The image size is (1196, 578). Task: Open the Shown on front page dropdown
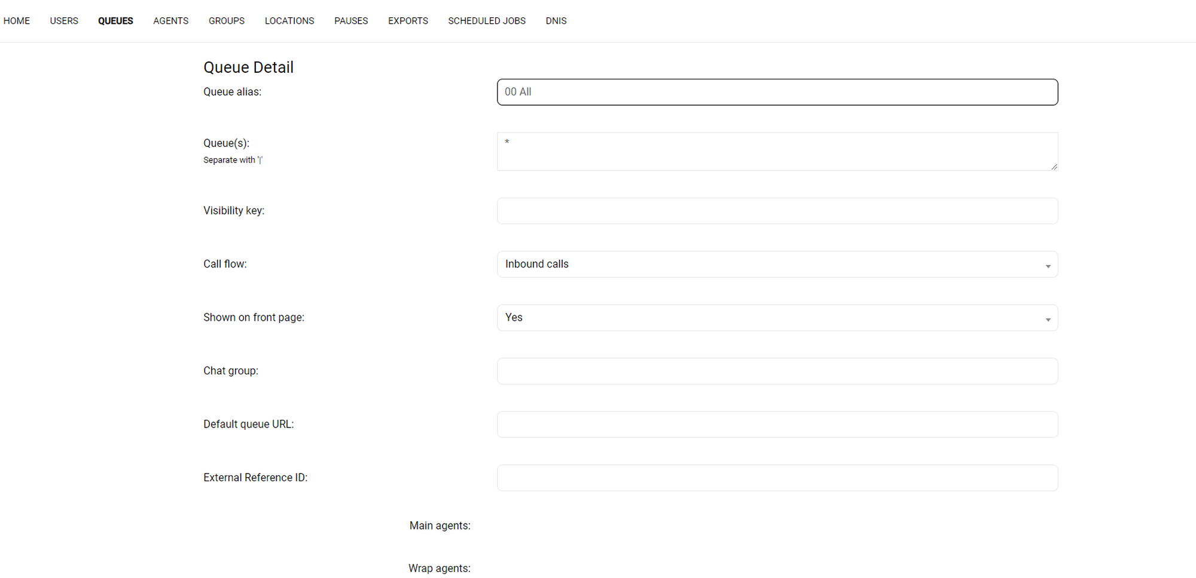pos(777,318)
